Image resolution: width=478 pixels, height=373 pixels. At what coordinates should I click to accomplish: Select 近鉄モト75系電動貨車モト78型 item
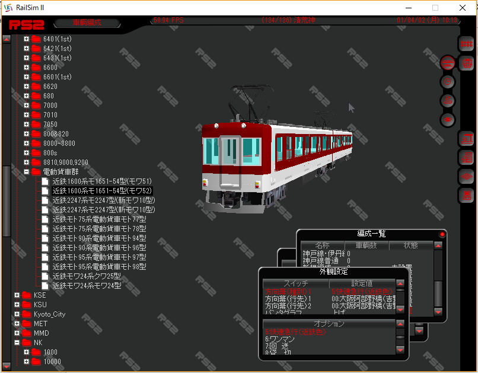click(x=99, y=228)
